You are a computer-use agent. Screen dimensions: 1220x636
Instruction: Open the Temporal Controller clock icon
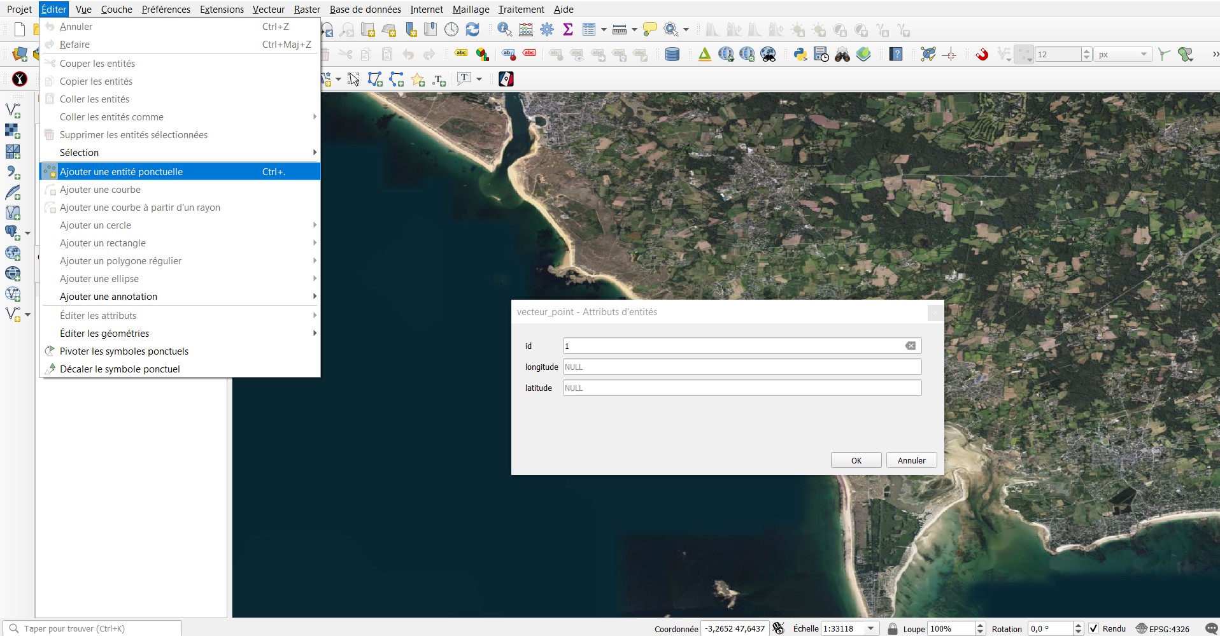[x=451, y=29]
